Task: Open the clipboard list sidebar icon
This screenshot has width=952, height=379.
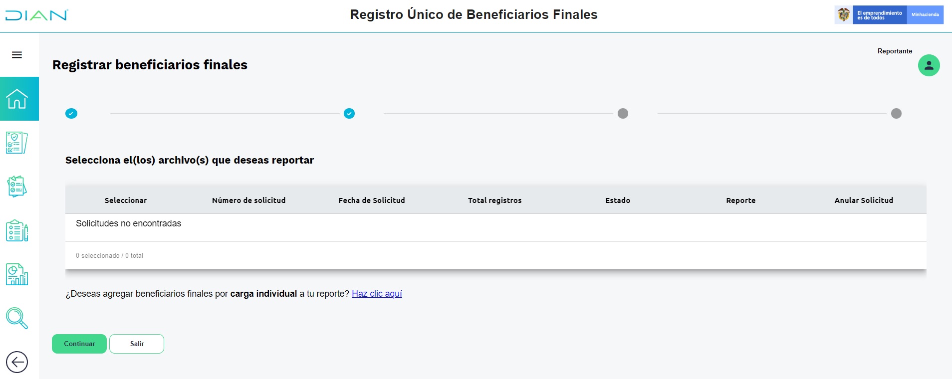Action: pyautogui.click(x=17, y=187)
